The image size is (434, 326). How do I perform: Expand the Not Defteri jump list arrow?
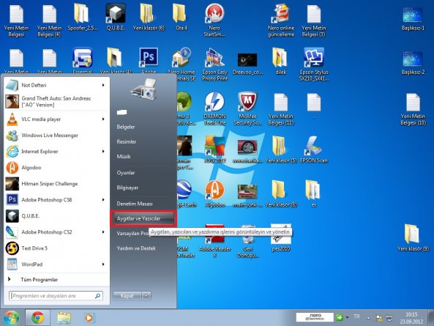(x=103, y=85)
